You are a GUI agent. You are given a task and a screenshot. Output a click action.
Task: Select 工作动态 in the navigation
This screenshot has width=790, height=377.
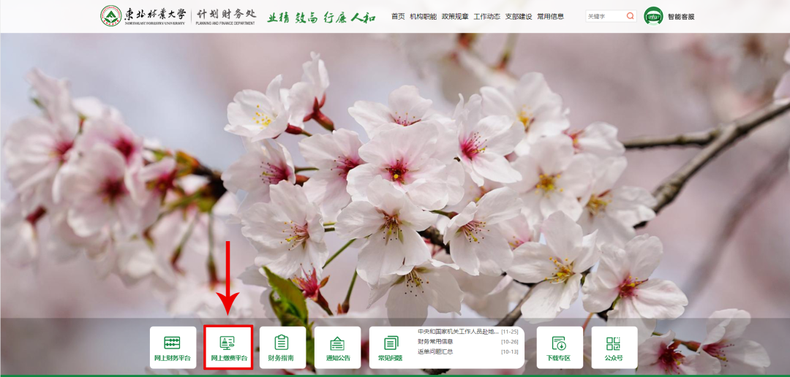click(x=487, y=16)
